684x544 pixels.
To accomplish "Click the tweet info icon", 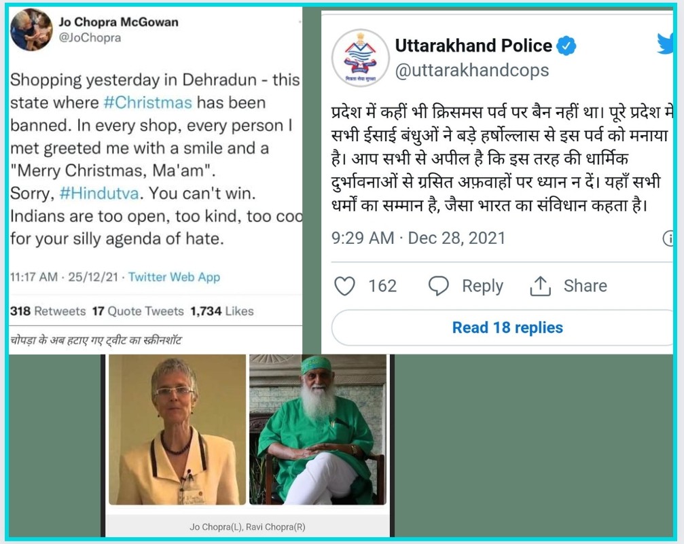I will tap(668, 238).
